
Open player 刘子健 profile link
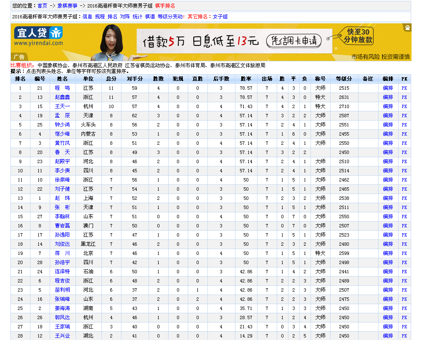63,189
